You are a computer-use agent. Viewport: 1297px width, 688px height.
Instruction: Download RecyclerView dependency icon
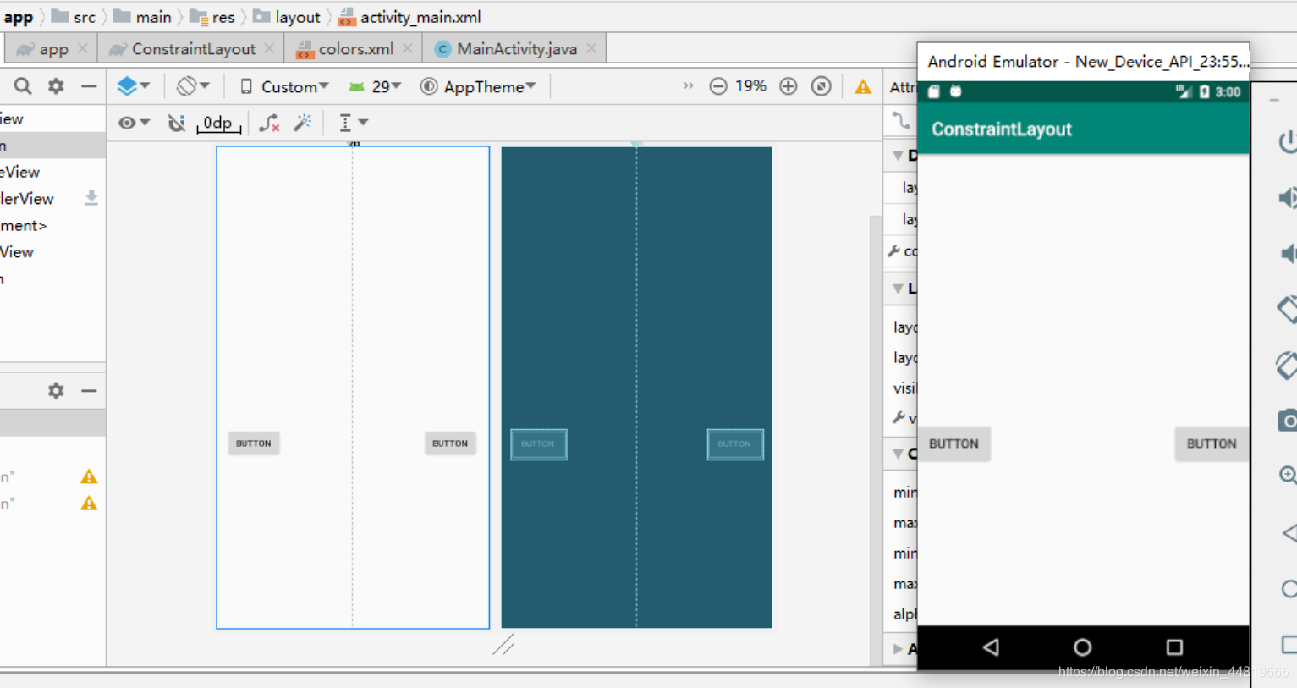91,198
